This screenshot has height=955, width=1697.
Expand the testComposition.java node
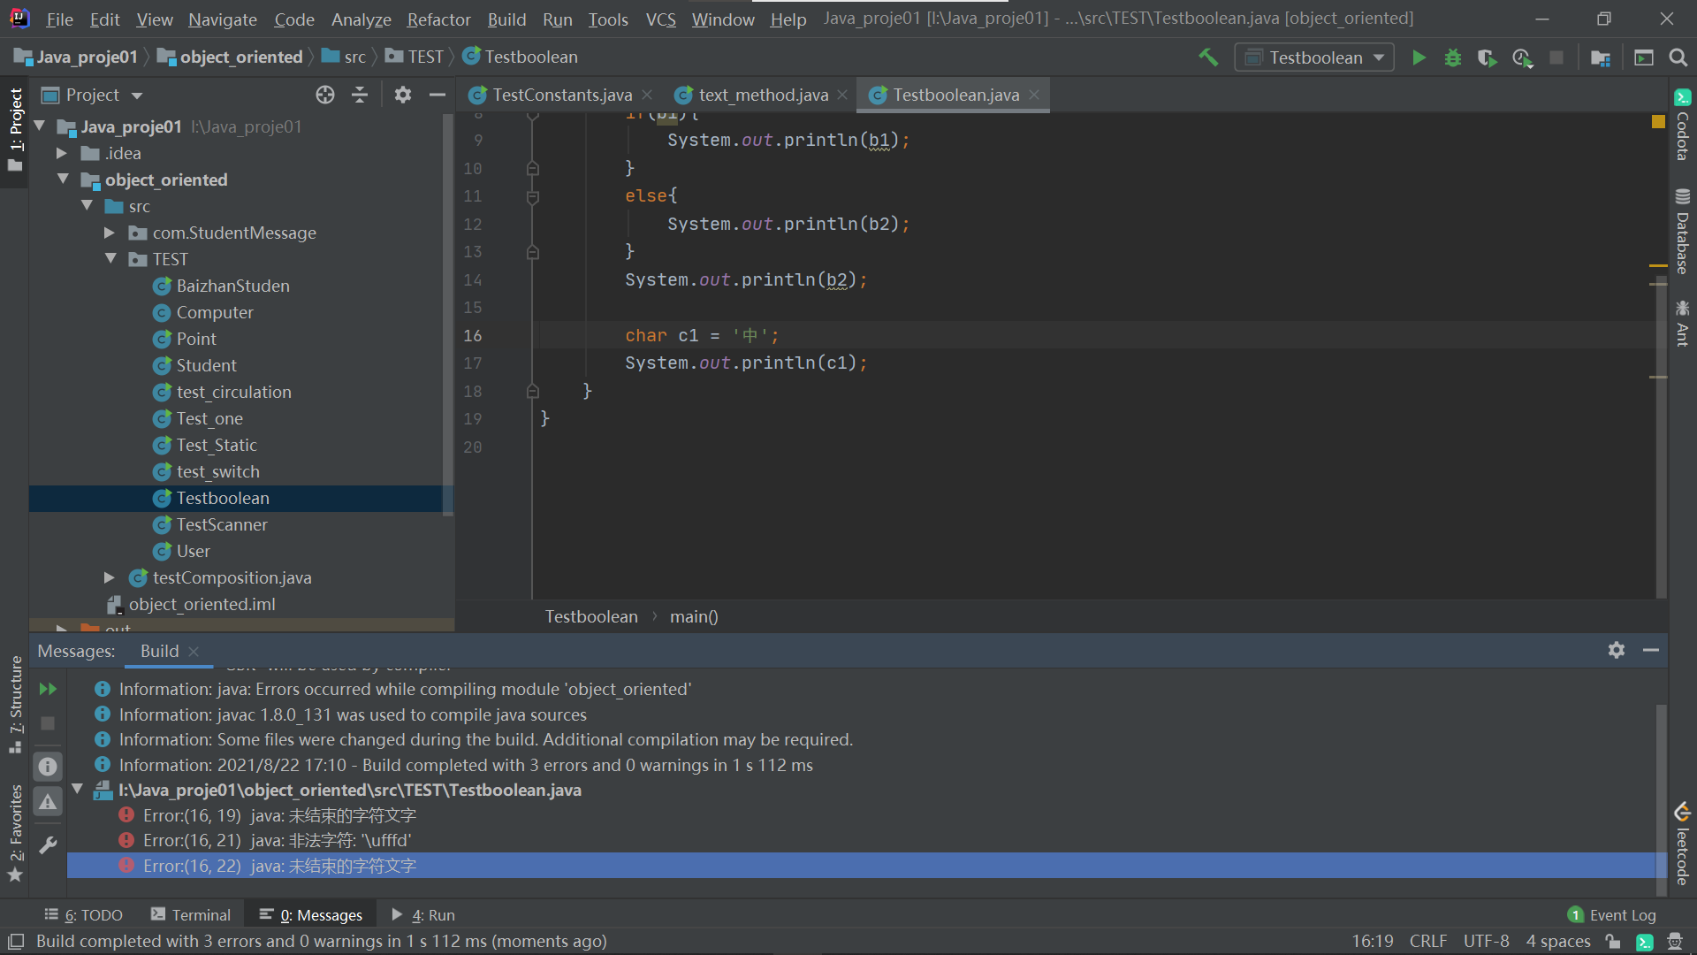tap(110, 577)
